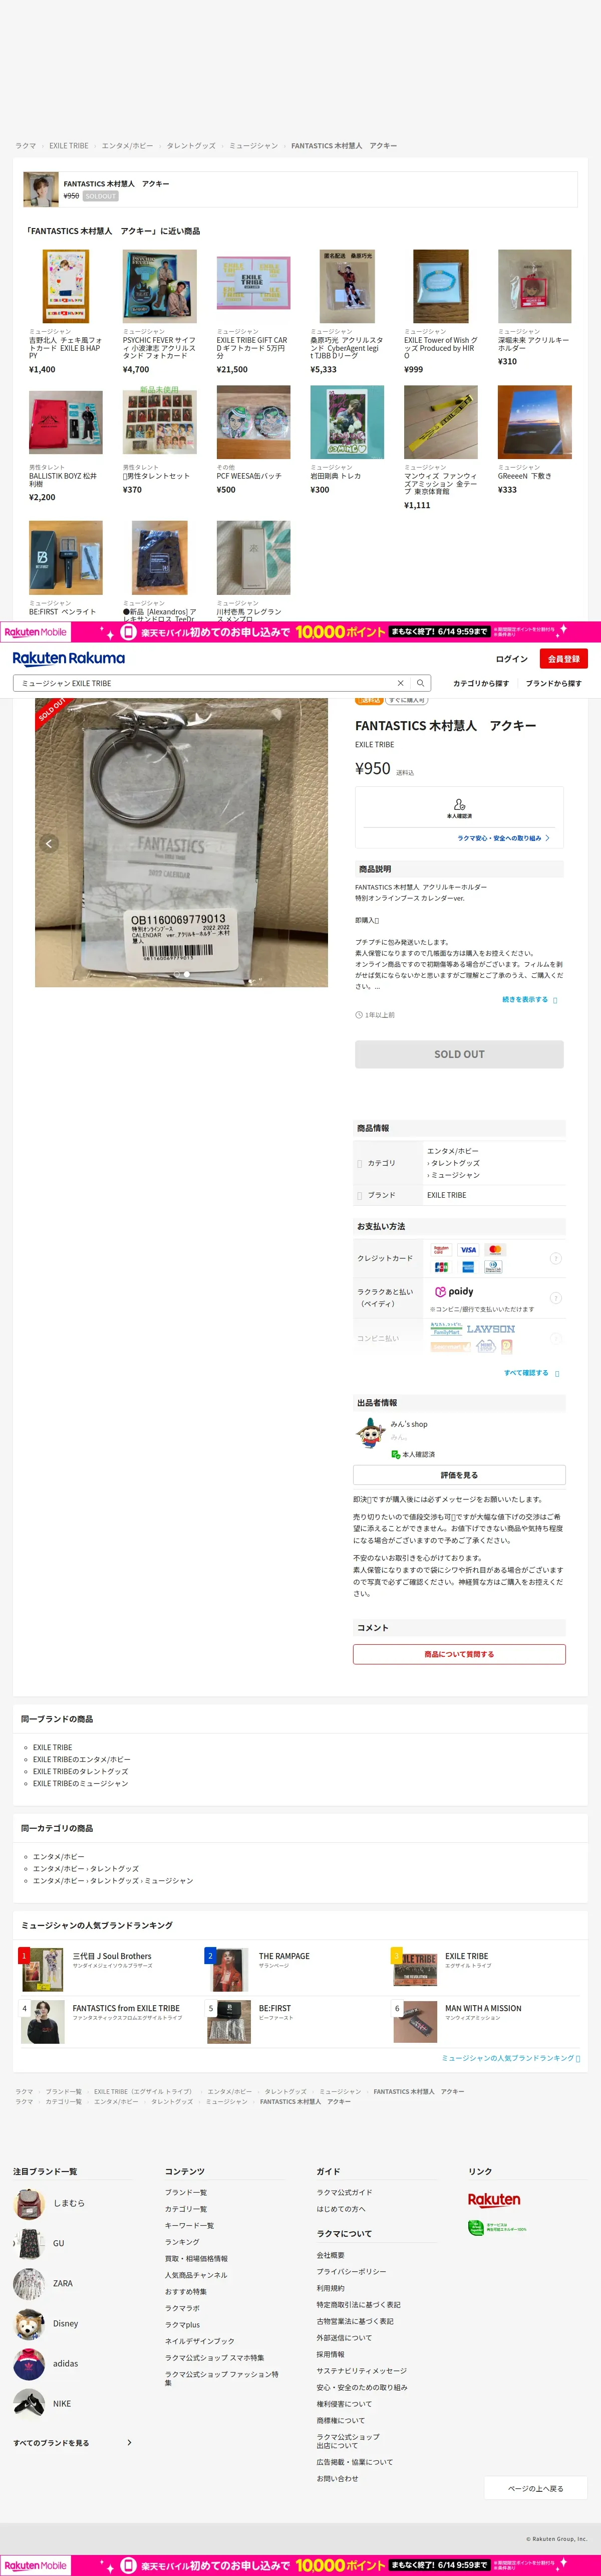Clear the search box with the X icon
This screenshot has height=2576, width=601.
click(401, 683)
